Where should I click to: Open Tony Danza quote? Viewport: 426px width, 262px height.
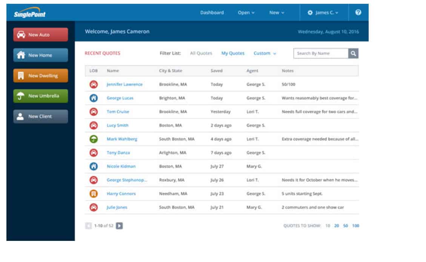point(118,153)
